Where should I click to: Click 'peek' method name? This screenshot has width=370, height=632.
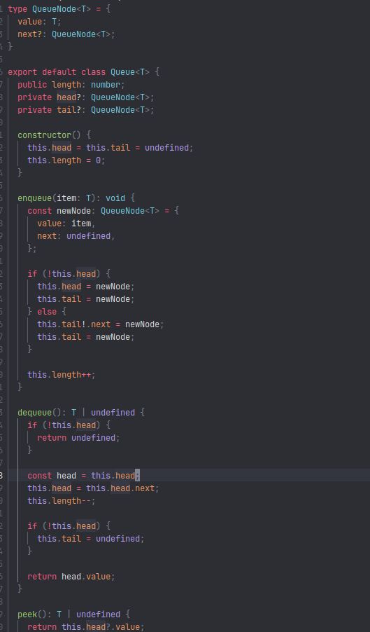click(27, 614)
